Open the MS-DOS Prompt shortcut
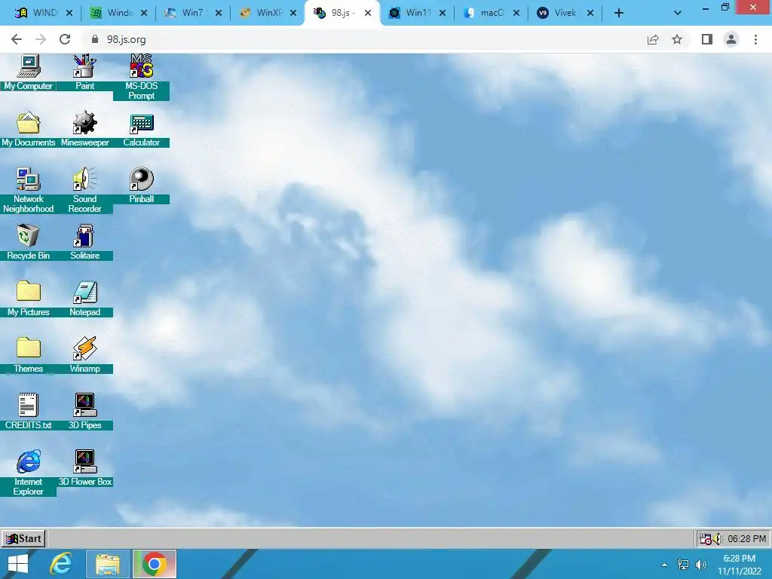 pyautogui.click(x=141, y=78)
